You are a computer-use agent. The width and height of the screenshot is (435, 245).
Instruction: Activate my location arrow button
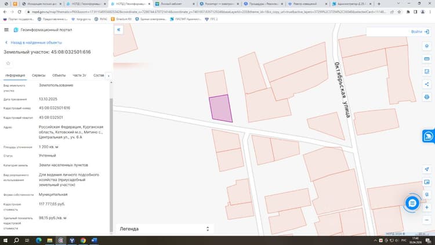(427, 169)
